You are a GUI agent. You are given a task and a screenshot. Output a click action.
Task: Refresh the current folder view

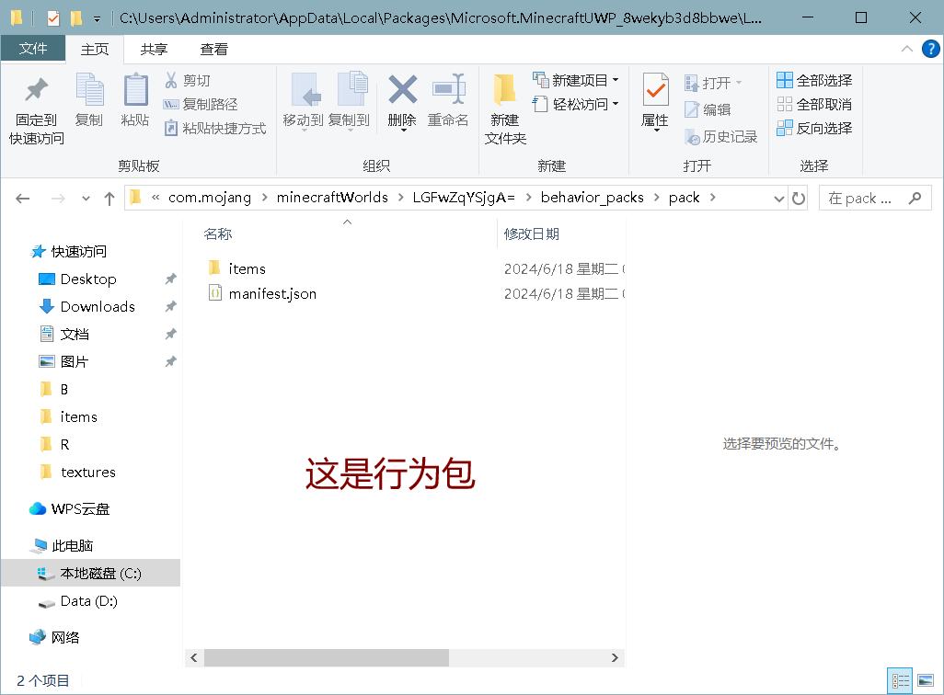point(799,198)
